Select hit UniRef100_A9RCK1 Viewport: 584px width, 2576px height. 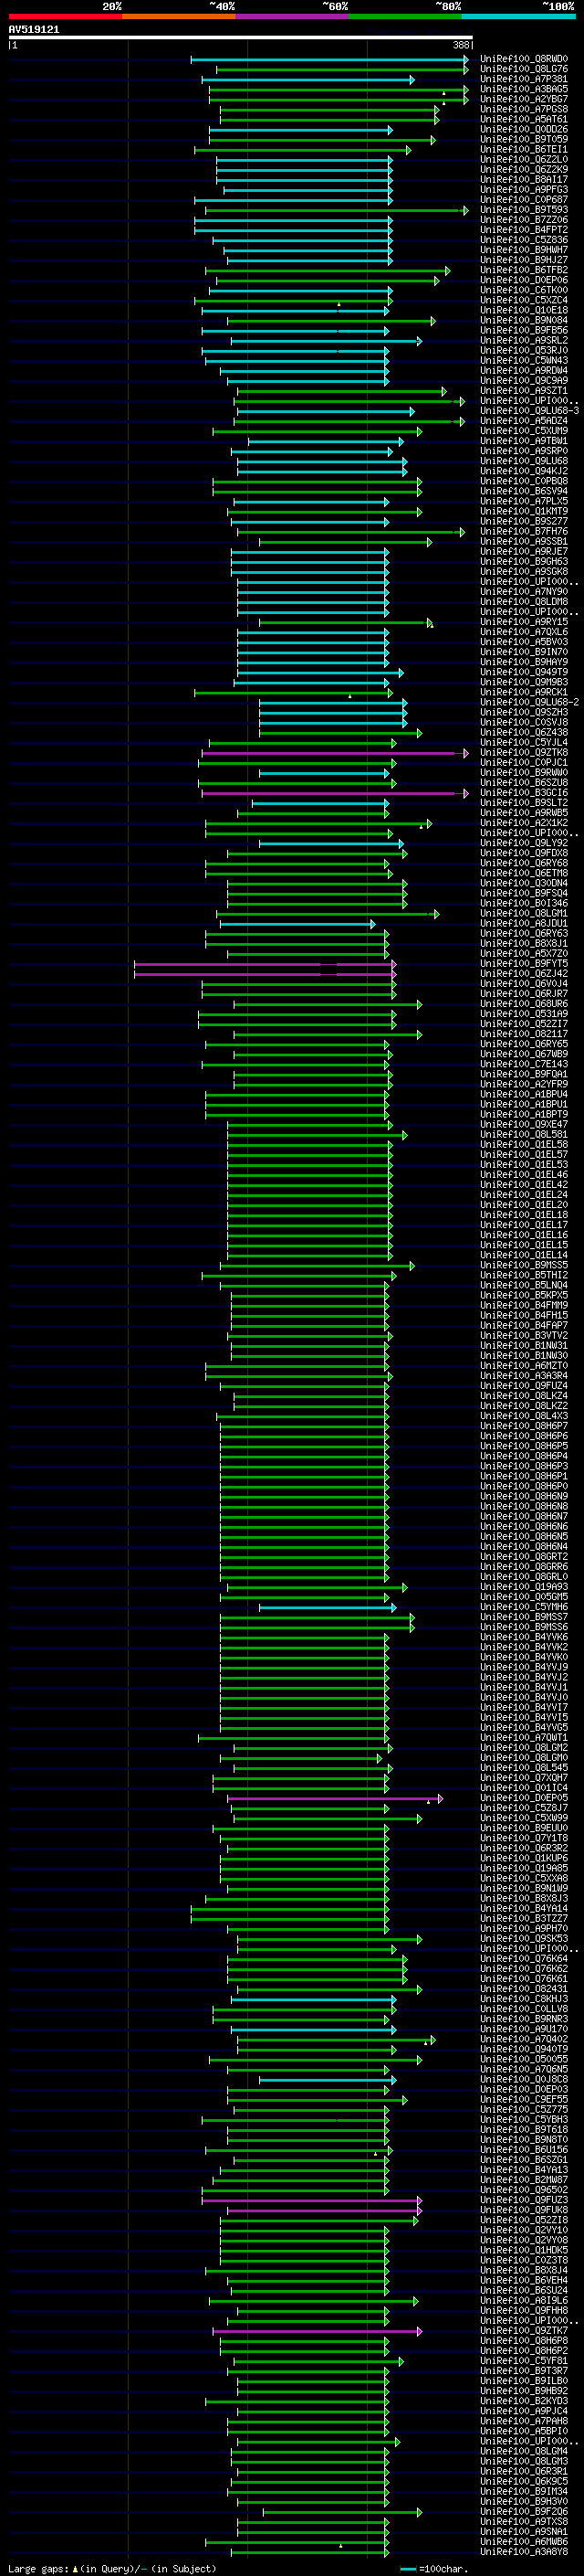524,692
